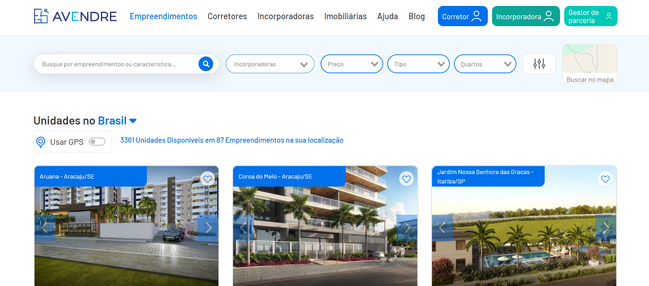Favorite the Jardim Nossa Senhora das Gracas heart
This screenshot has height=286, width=649.
click(x=605, y=179)
